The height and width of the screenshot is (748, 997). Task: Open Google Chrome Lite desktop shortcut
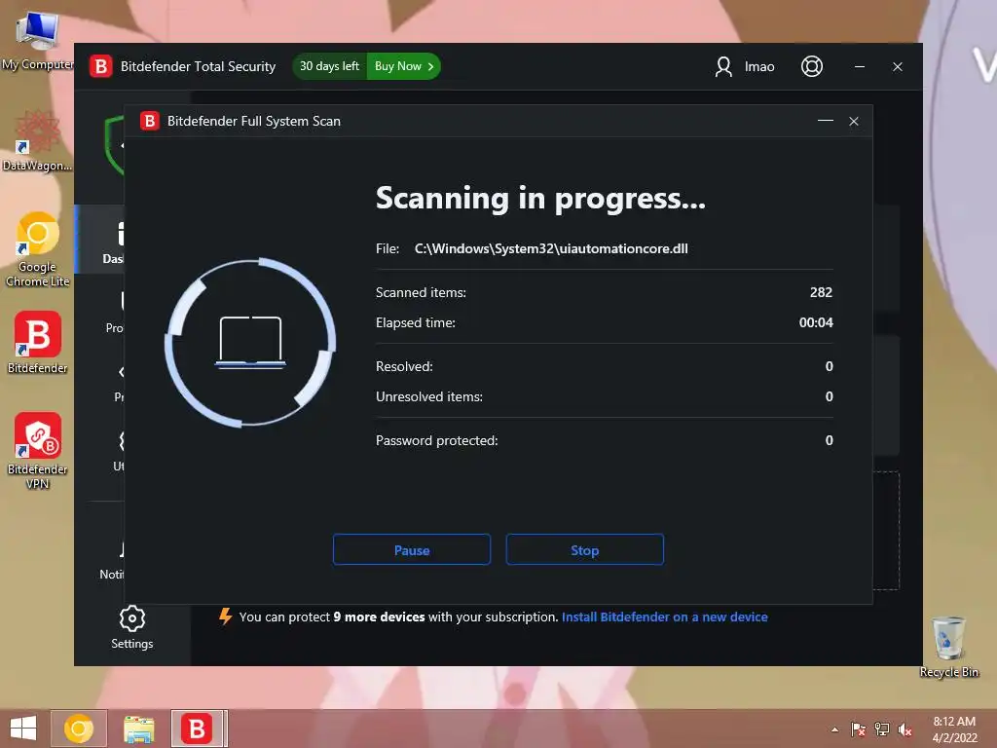(x=37, y=249)
